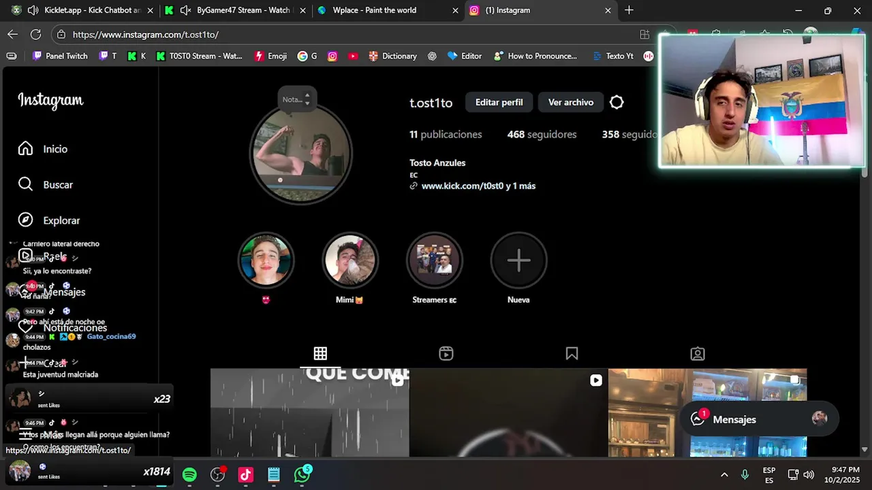
Task: Open the Explorar compass item
Action: point(49,220)
